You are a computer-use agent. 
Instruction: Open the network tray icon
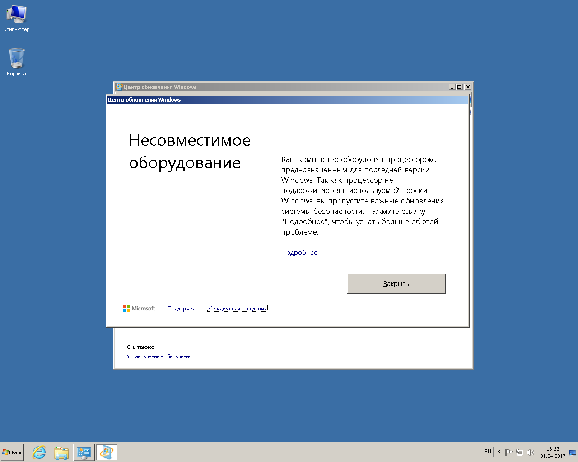[520, 452]
